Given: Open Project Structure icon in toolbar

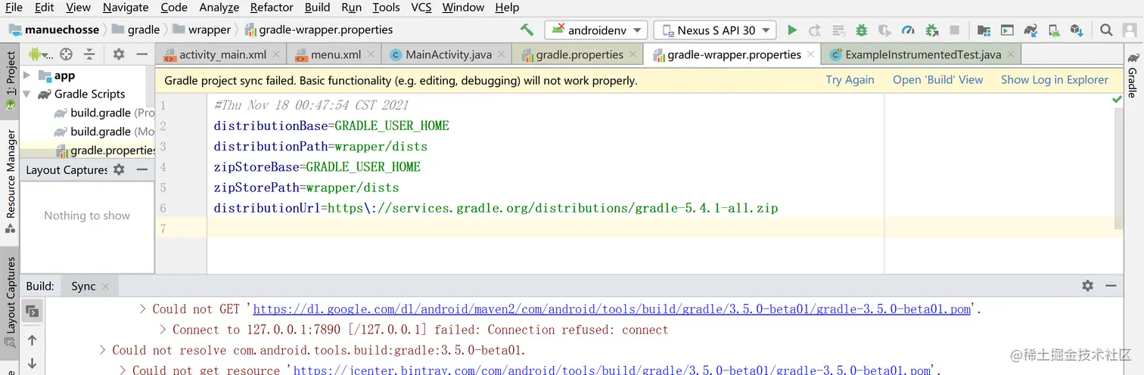Looking at the screenshot, I should [984, 30].
